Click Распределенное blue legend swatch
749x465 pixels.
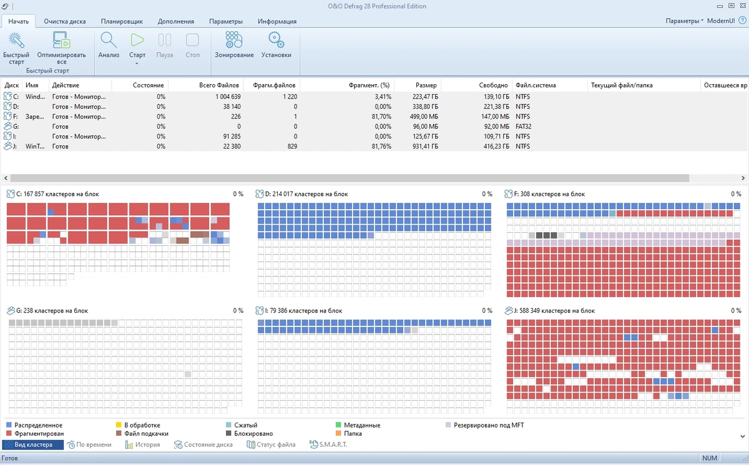(x=9, y=425)
